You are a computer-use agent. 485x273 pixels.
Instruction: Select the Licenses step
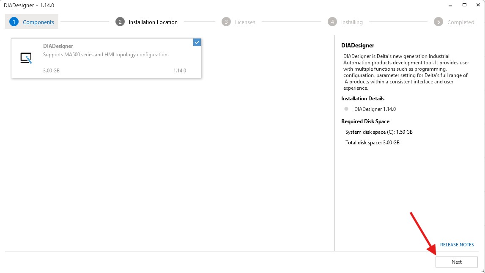pos(238,22)
